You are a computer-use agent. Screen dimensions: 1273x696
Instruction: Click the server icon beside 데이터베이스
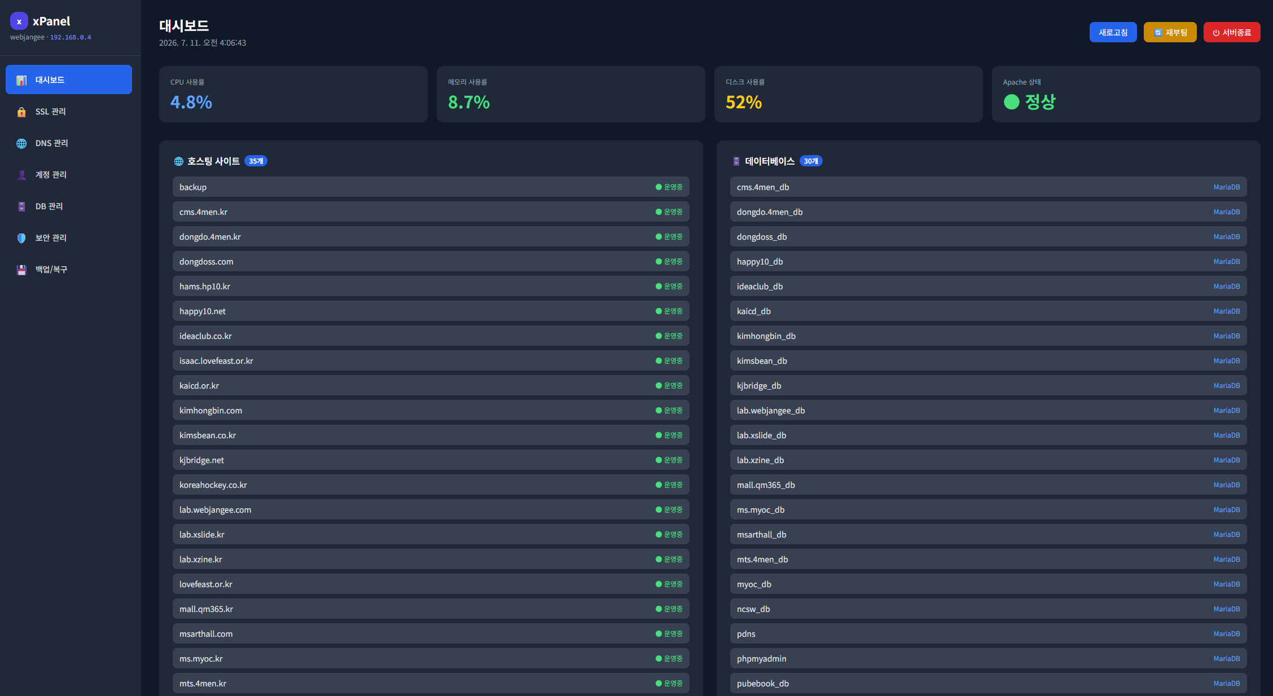(736, 161)
